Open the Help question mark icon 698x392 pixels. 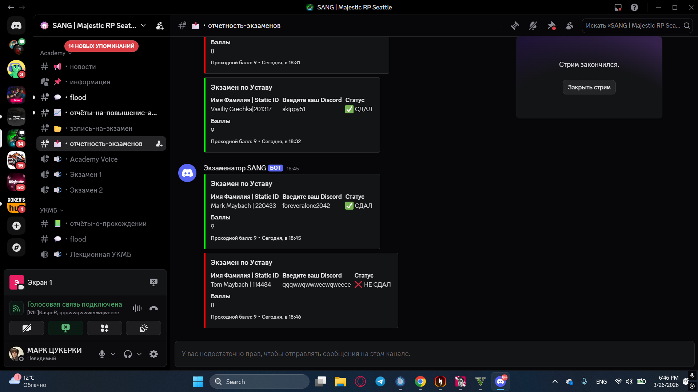click(x=634, y=7)
